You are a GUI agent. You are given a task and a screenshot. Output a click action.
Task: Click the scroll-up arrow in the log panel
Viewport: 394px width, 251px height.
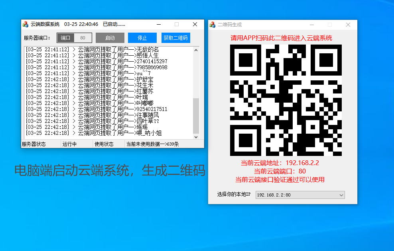(x=196, y=50)
